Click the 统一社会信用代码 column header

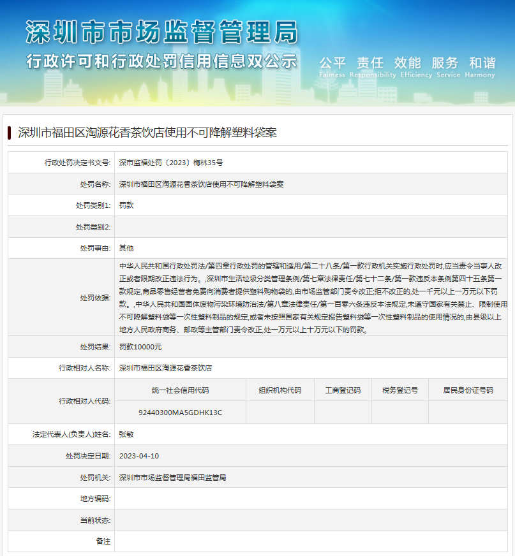point(181,390)
